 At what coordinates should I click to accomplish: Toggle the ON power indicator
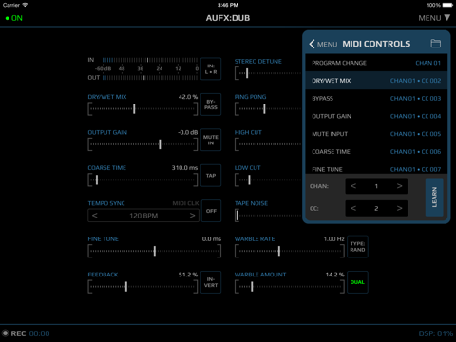pyautogui.click(x=14, y=18)
